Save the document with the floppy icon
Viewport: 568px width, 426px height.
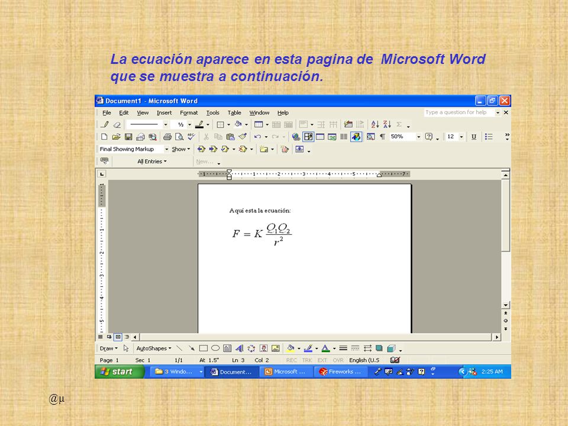[128, 137]
